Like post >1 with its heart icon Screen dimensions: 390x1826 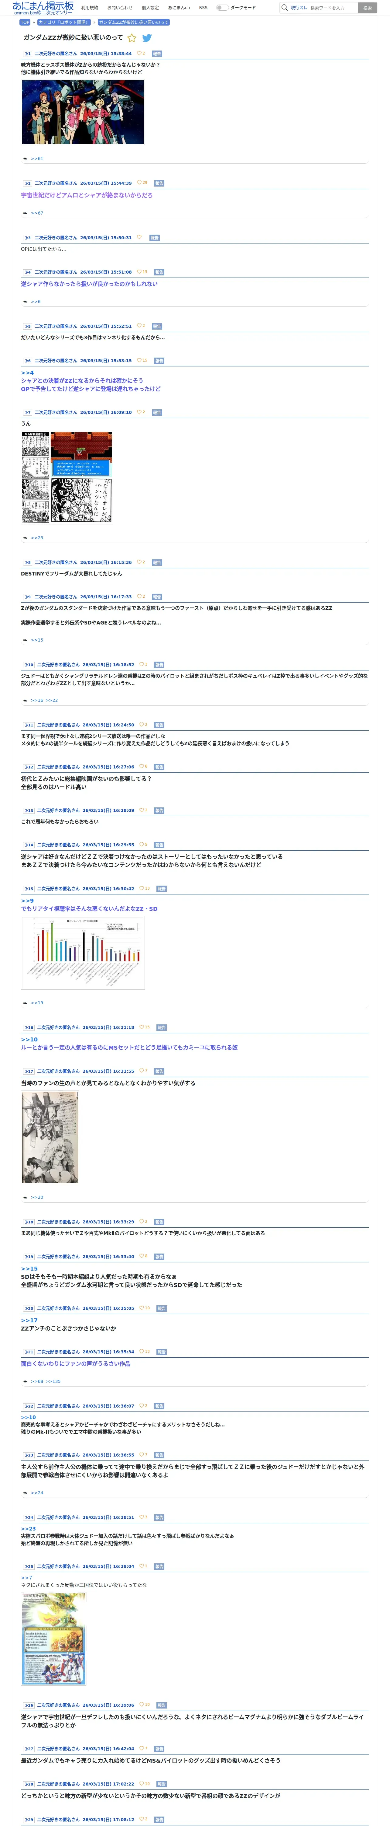click(x=139, y=53)
